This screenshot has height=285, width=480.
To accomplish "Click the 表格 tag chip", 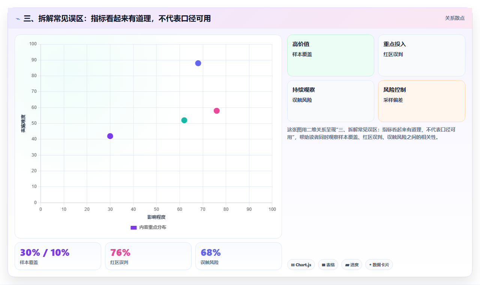I will (328, 265).
